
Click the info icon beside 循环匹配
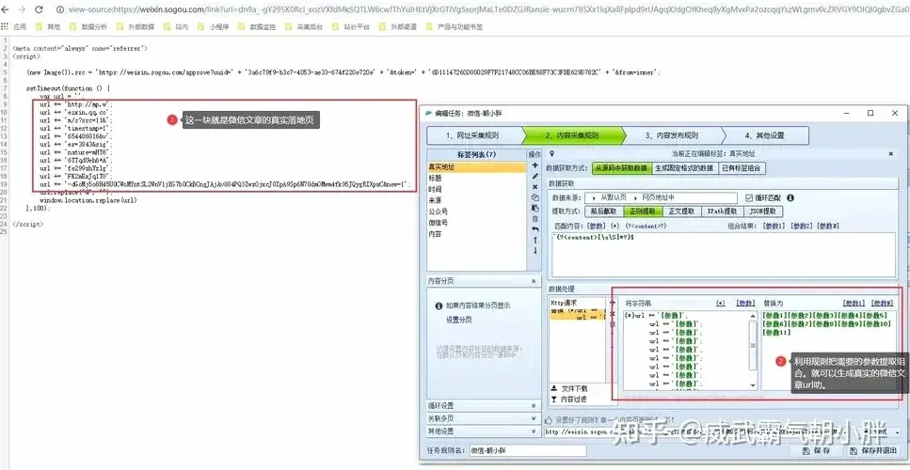point(791,197)
